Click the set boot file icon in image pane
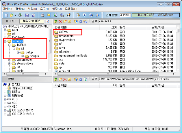The height and width of the screenshot is (133, 182). [x=85, y=21]
